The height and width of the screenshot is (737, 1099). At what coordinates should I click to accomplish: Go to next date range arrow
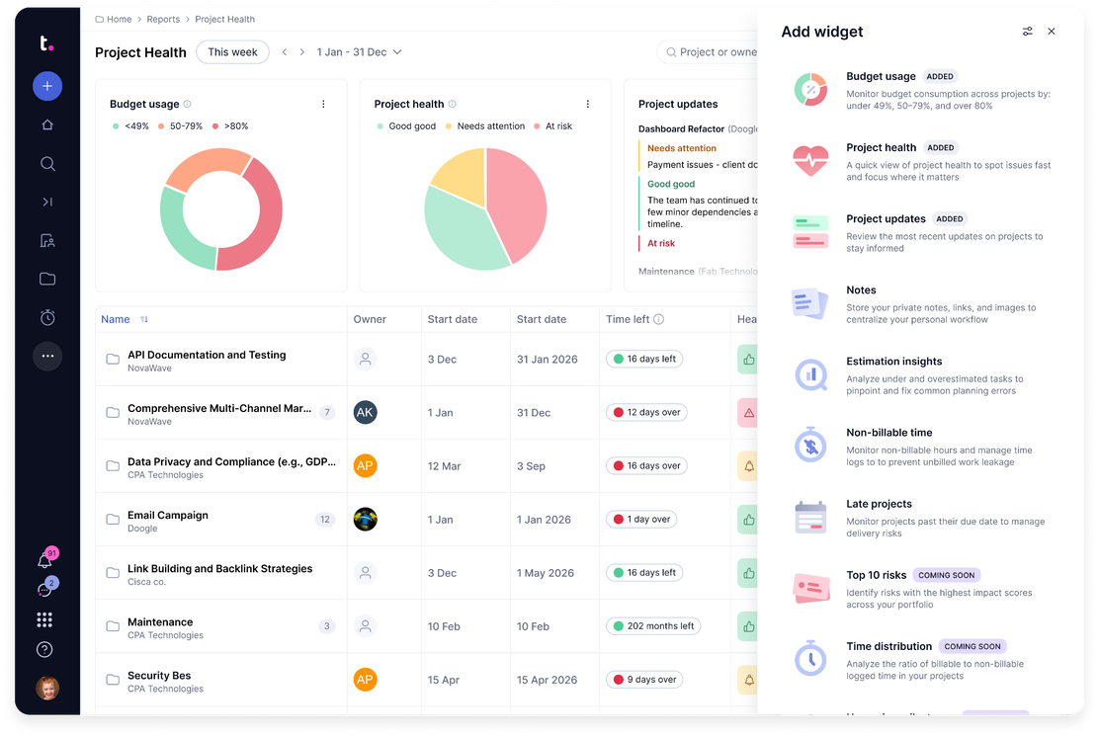(x=302, y=51)
